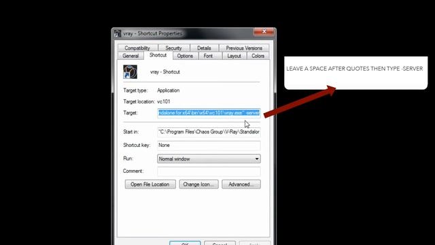435x245 pixels.
Task: Click the empty Comment field
Action: coord(209,171)
